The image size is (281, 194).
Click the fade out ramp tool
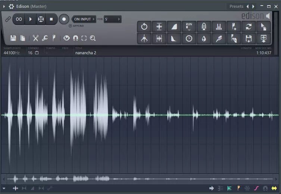(x=174, y=38)
